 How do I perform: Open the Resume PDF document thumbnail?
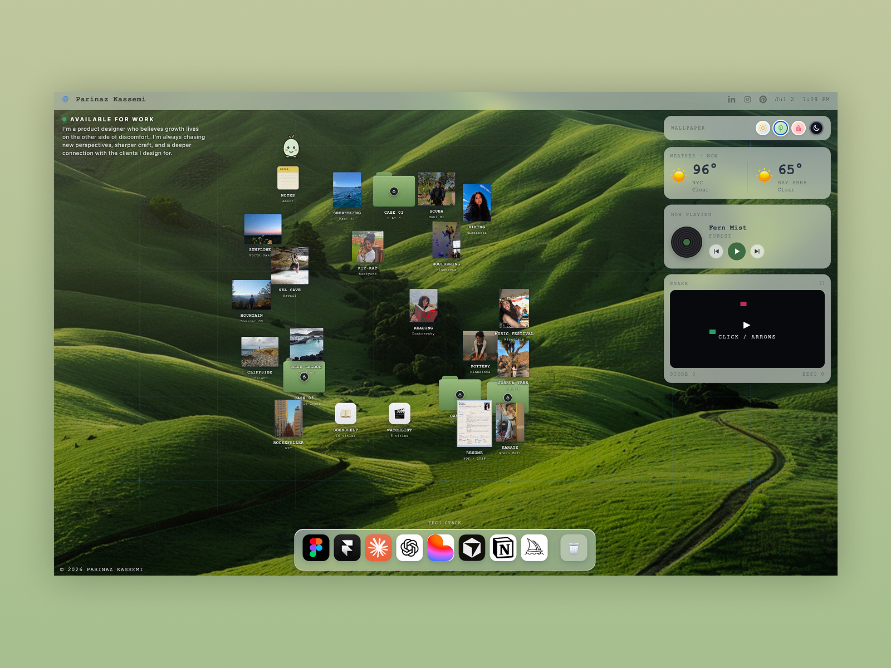point(474,423)
